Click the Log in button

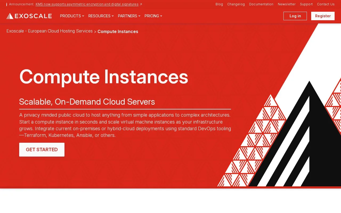point(295,16)
